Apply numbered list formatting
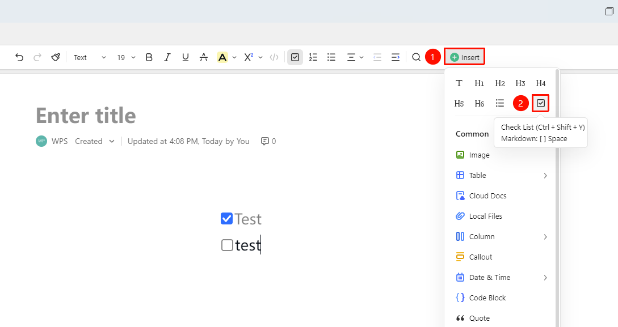The height and width of the screenshot is (327, 618). point(313,57)
